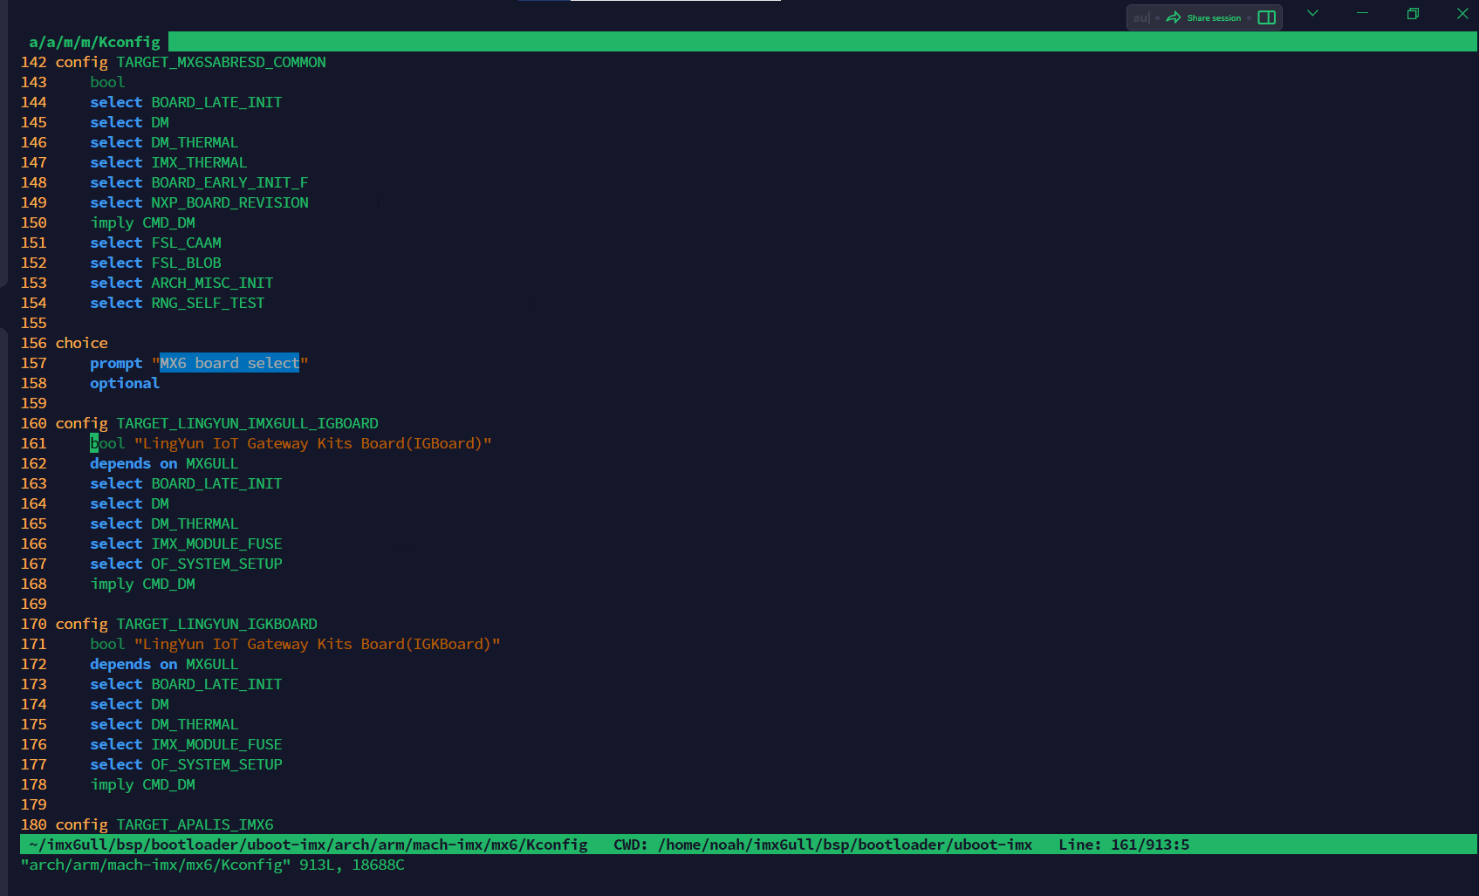The image size is (1479, 896).
Task: Click the message "913L, 18688C" at bottom
Action: tap(352, 865)
